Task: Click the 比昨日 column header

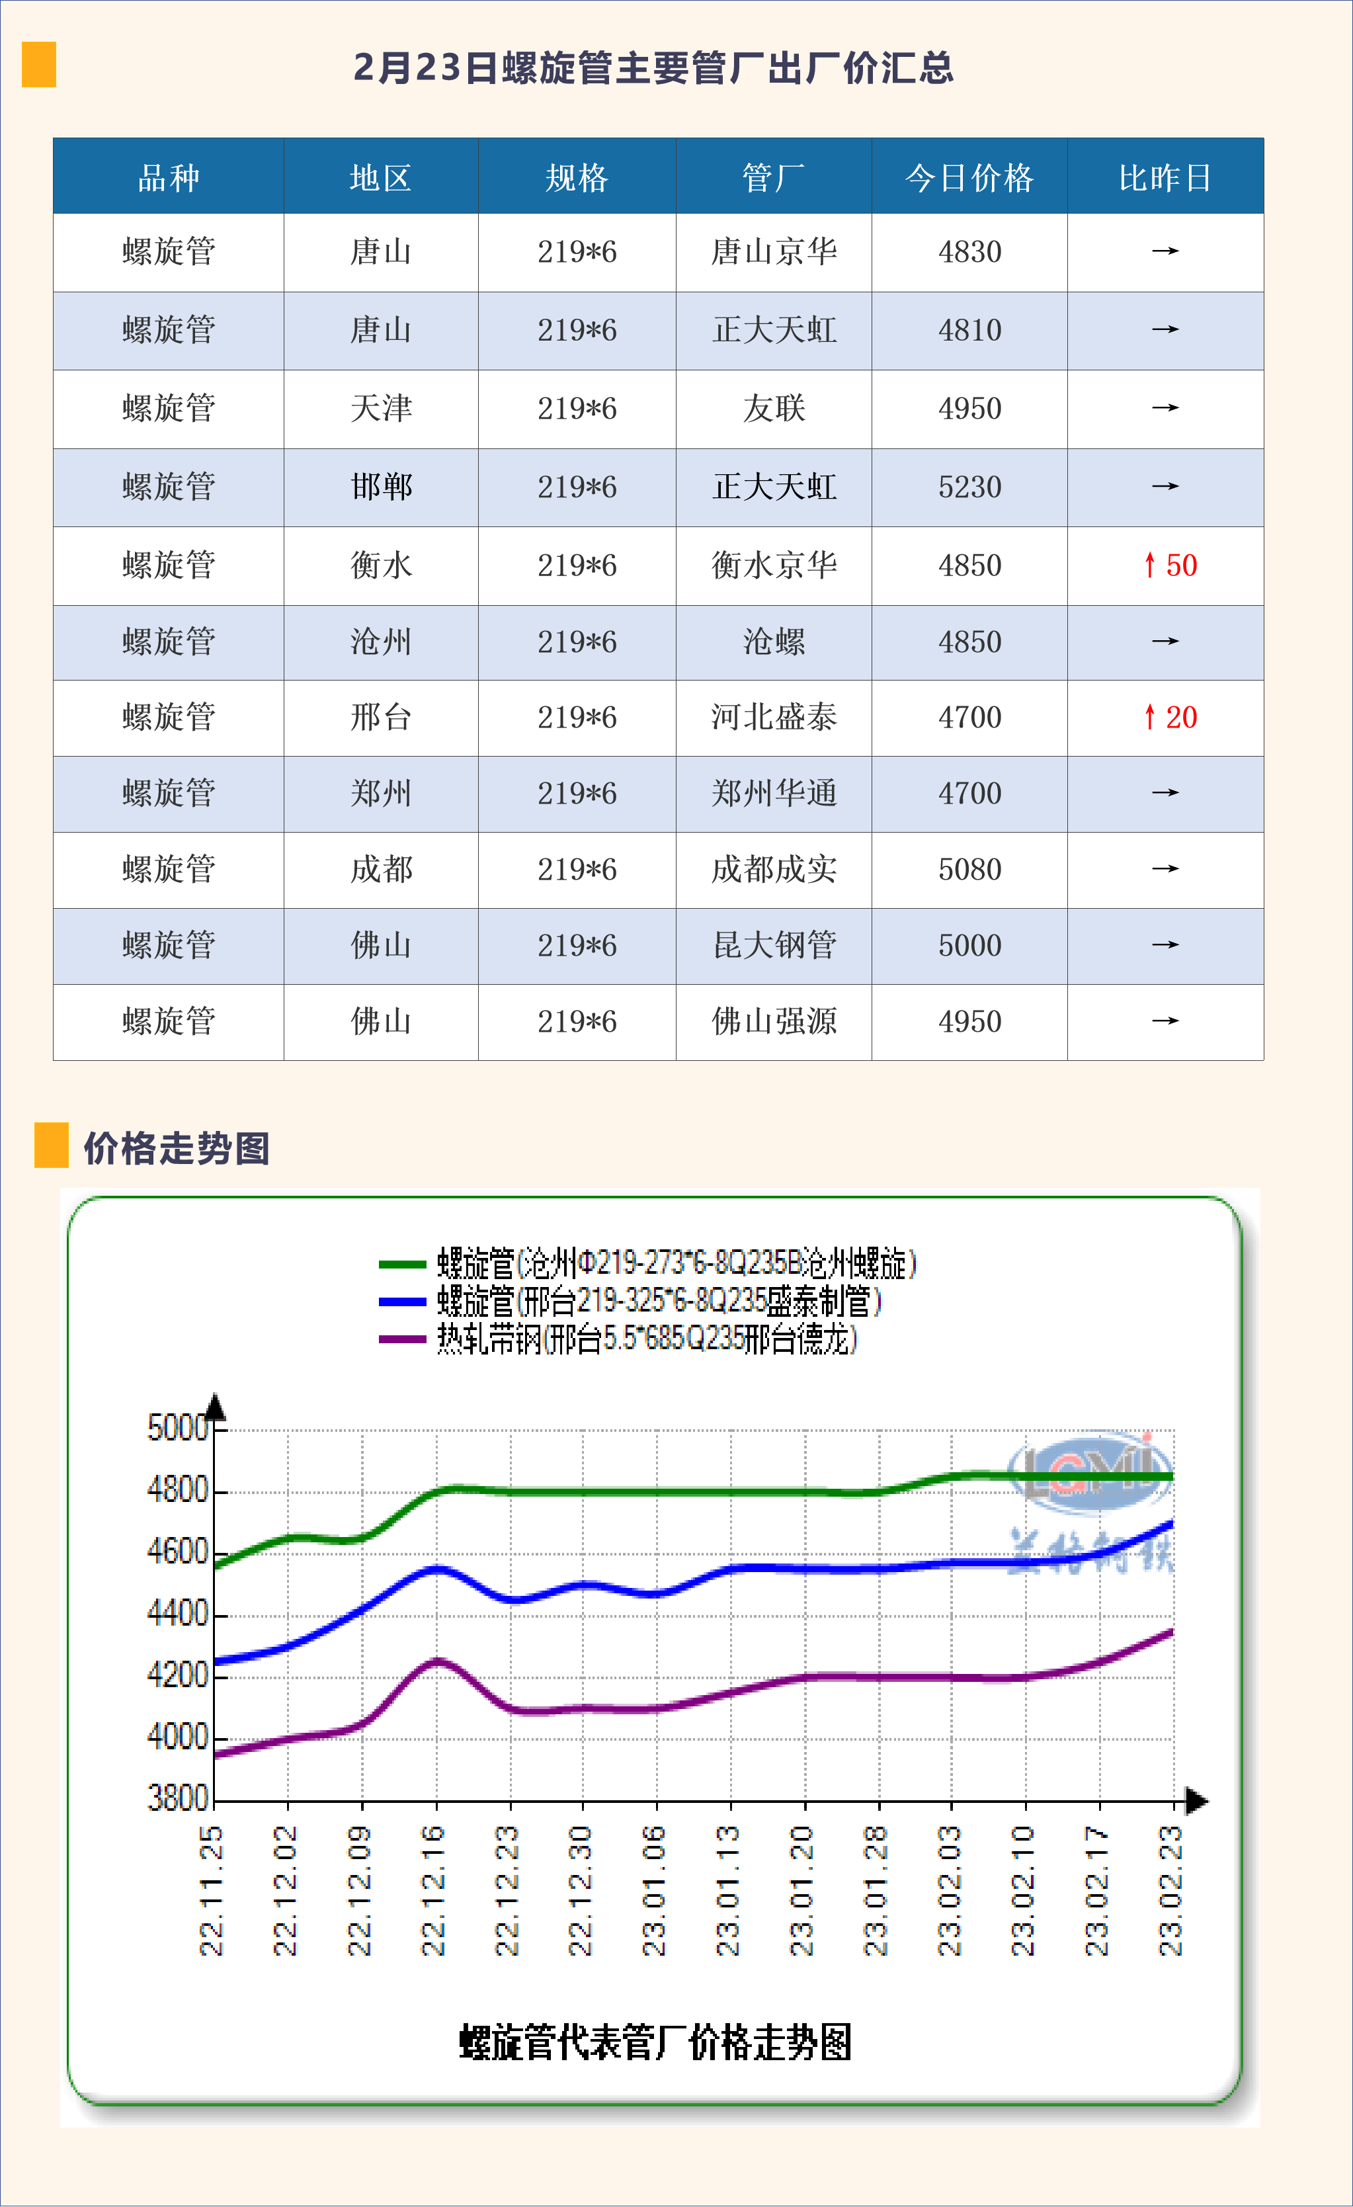Action: [1164, 177]
